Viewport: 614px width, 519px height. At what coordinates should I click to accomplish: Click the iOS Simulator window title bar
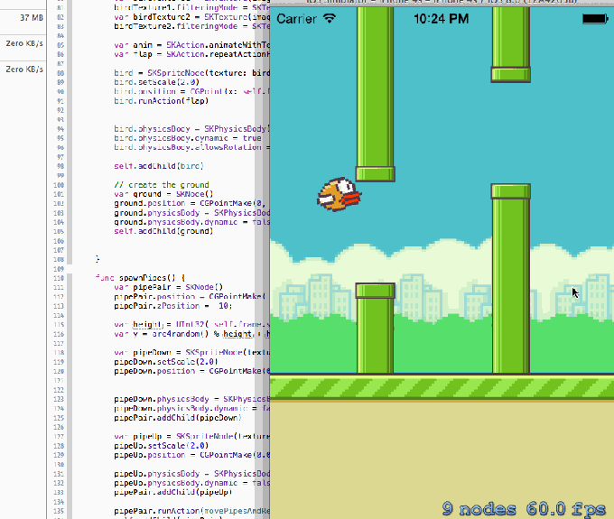[x=442, y=3]
